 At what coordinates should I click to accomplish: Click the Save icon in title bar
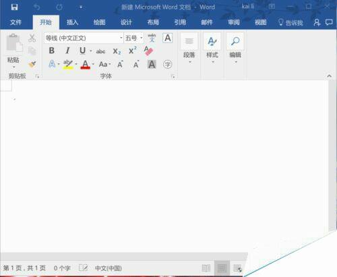(x=15, y=7)
